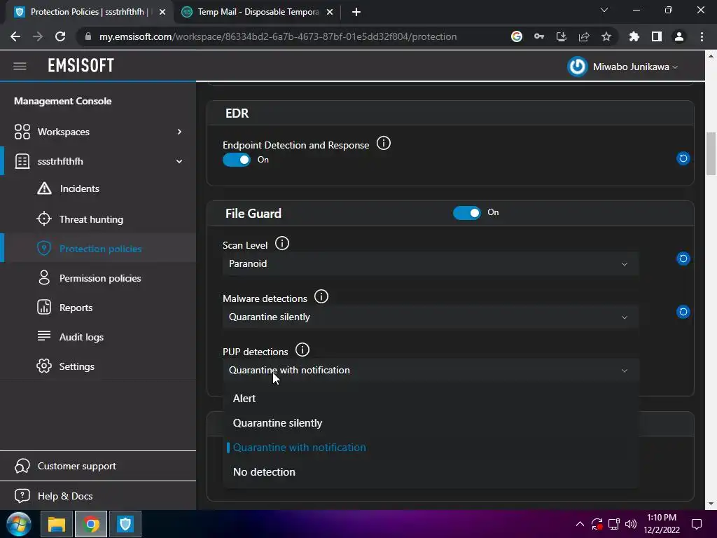The image size is (717, 538).
Task: Open the notification center icon
Action: 697,524
